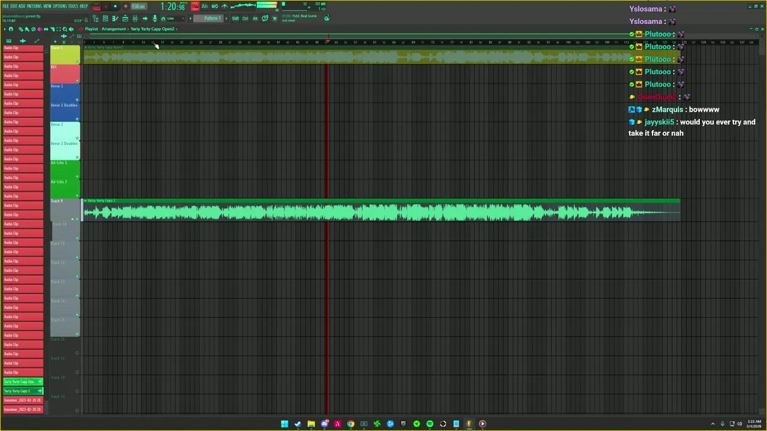The image size is (767, 431).
Task: Click the playlist speaker playback tool
Action: [x=71, y=29]
